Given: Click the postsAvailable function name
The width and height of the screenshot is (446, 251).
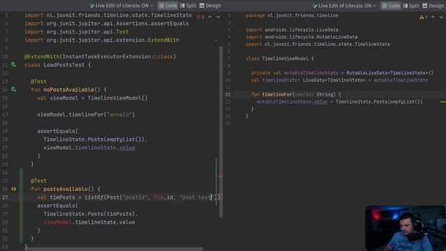Looking at the screenshot, I should click(x=66, y=189).
